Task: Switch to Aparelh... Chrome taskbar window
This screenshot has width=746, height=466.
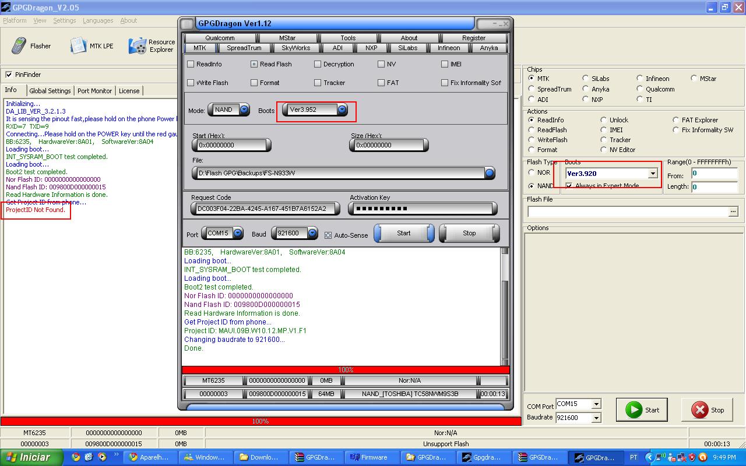Action: (x=150, y=457)
